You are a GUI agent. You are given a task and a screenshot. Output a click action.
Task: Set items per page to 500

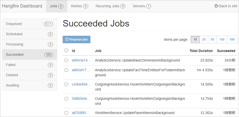(232, 39)
